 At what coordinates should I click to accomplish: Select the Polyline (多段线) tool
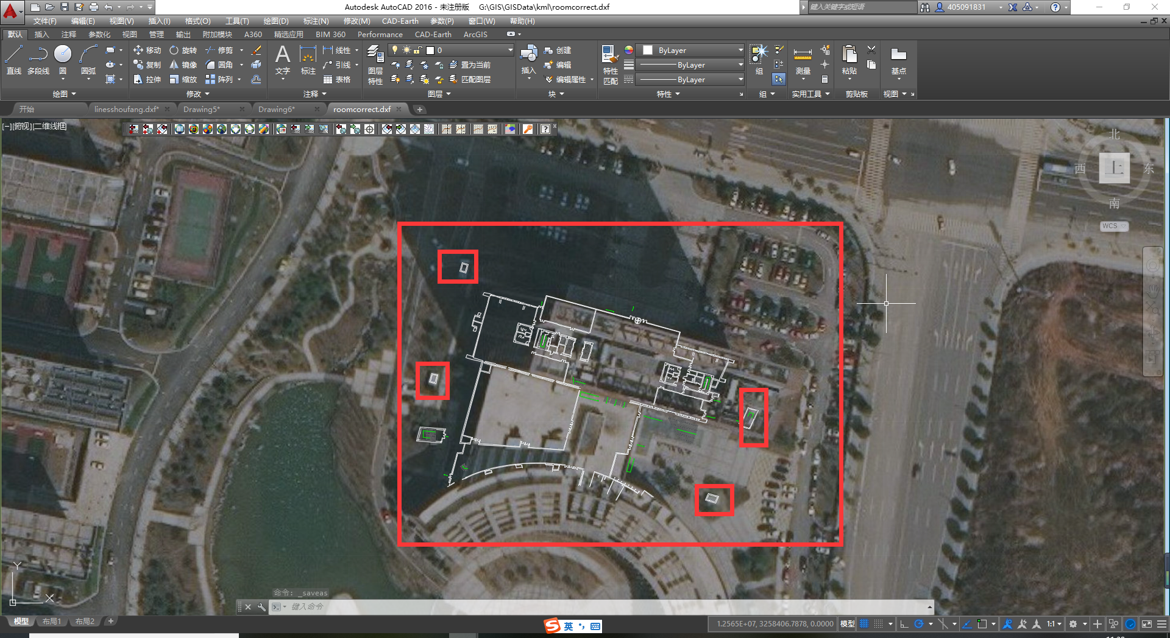point(38,60)
